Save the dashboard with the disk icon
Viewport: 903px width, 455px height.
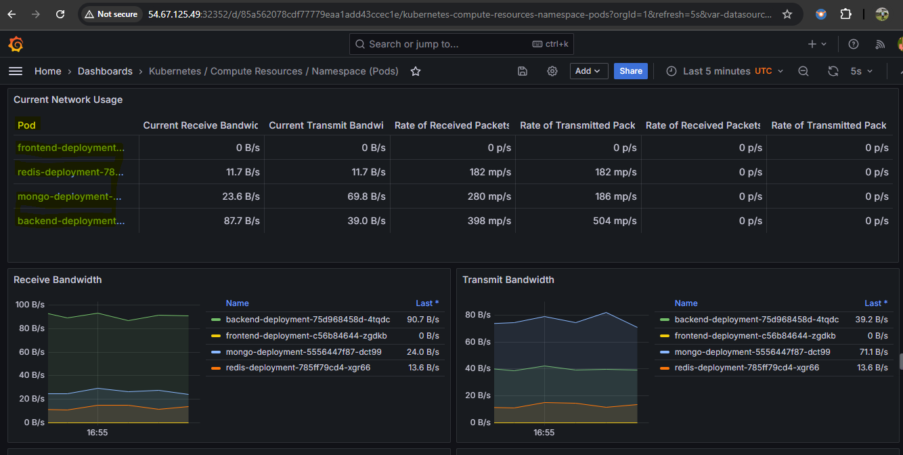[522, 71]
